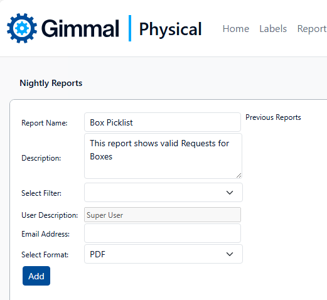Click the Nightly Reports page title

[51, 83]
